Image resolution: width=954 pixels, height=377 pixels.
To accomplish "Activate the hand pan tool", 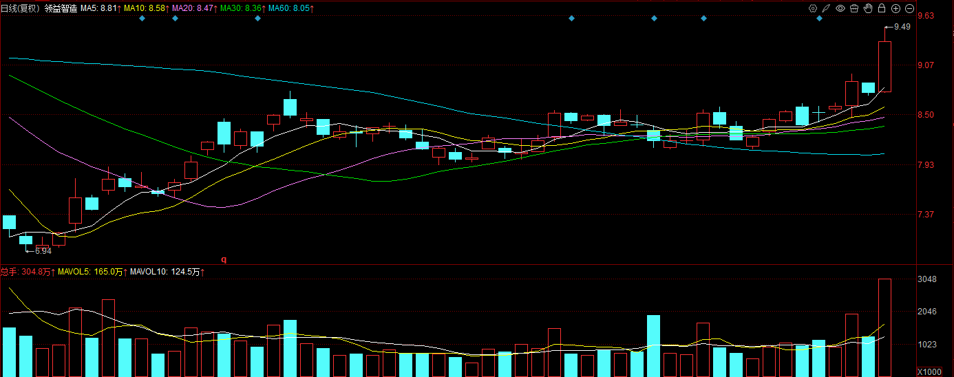I will click(868, 8).
